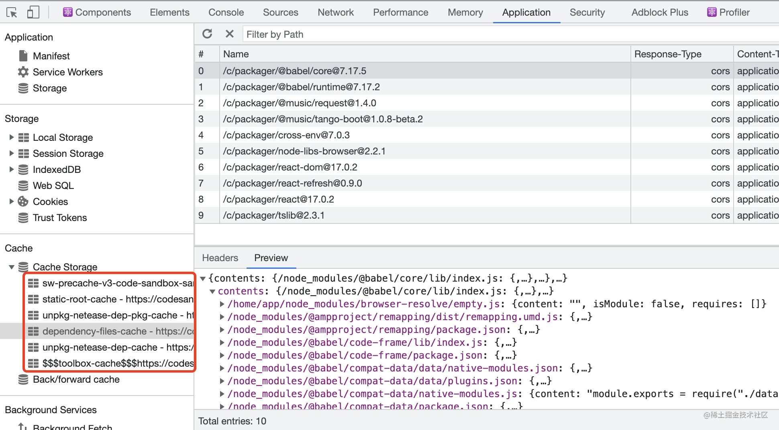Image resolution: width=779 pixels, height=430 pixels.
Task: Expand Cookies tree node
Action: pos(11,202)
